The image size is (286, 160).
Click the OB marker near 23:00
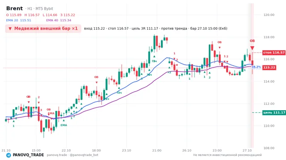[x=219, y=42]
